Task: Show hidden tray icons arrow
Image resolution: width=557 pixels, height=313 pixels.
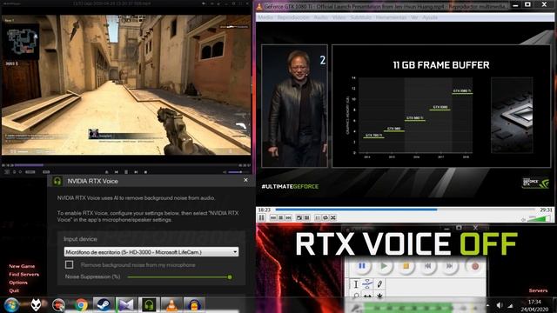Action: coord(487,305)
